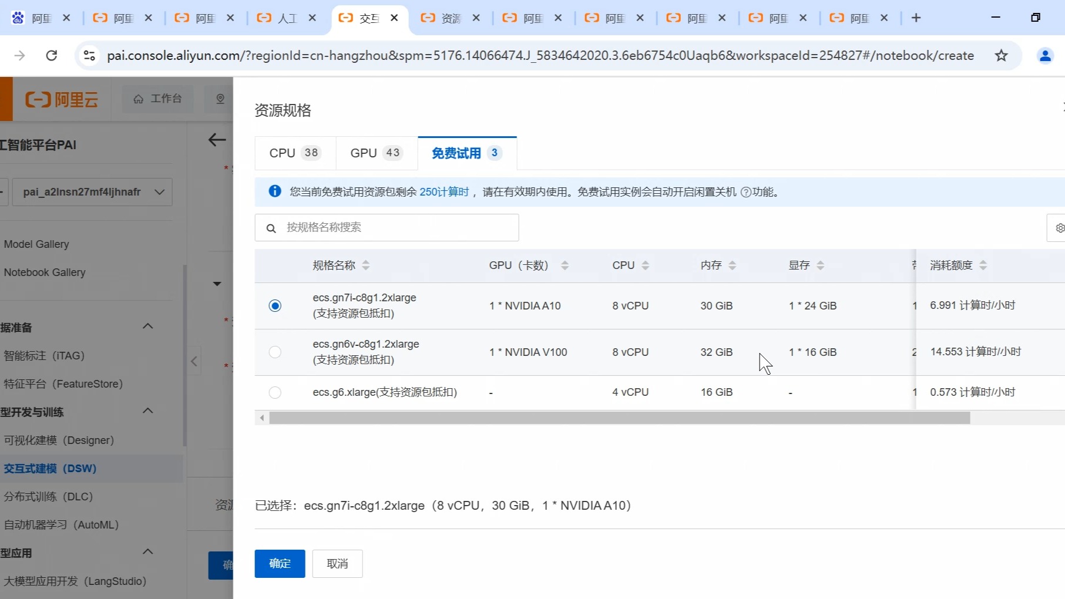Viewport: 1065px width, 599px height.
Task: Select the ecs.gn7i-c8g1.2xlarge radio button
Action: pyautogui.click(x=275, y=305)
